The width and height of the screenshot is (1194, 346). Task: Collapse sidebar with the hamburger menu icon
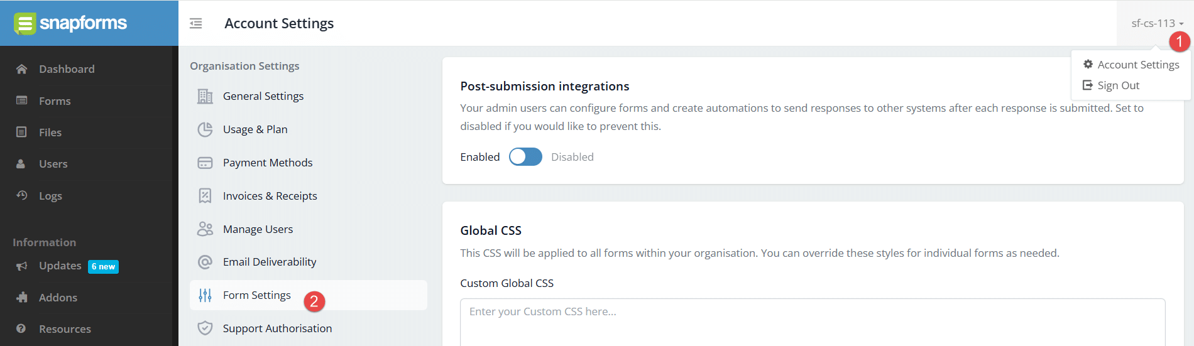(196, 23)
